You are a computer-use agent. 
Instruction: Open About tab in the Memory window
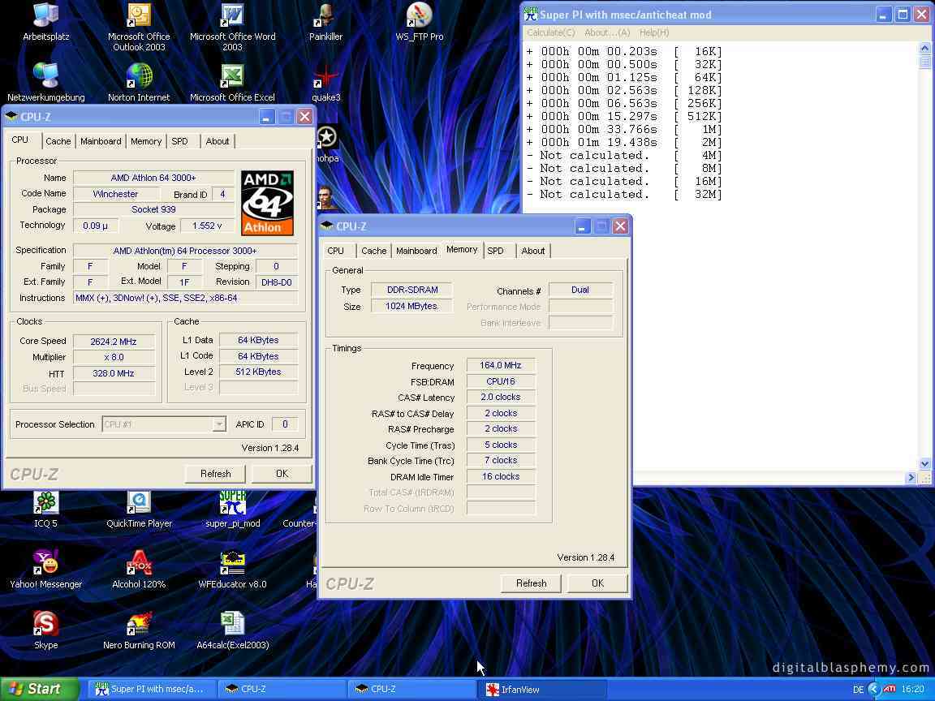click(x=533, y=251)
